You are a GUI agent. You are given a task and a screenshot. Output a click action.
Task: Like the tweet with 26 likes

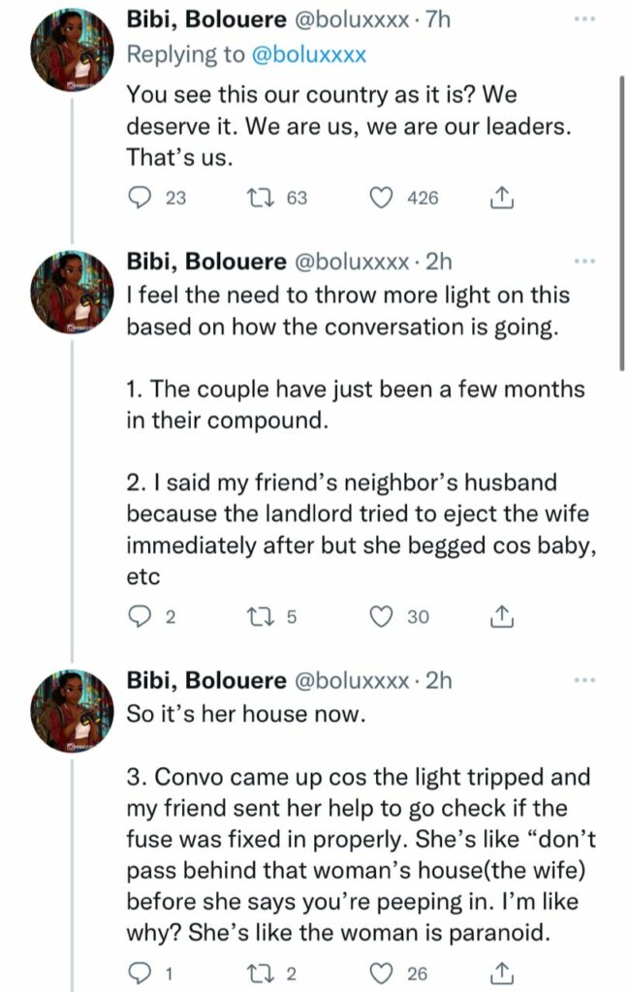(x=380, y=973)
